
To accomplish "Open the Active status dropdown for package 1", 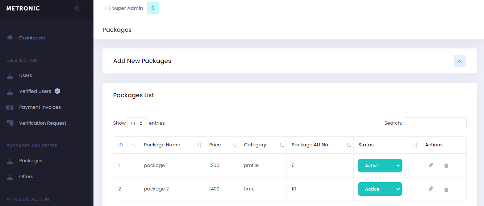I will (380, 166).
